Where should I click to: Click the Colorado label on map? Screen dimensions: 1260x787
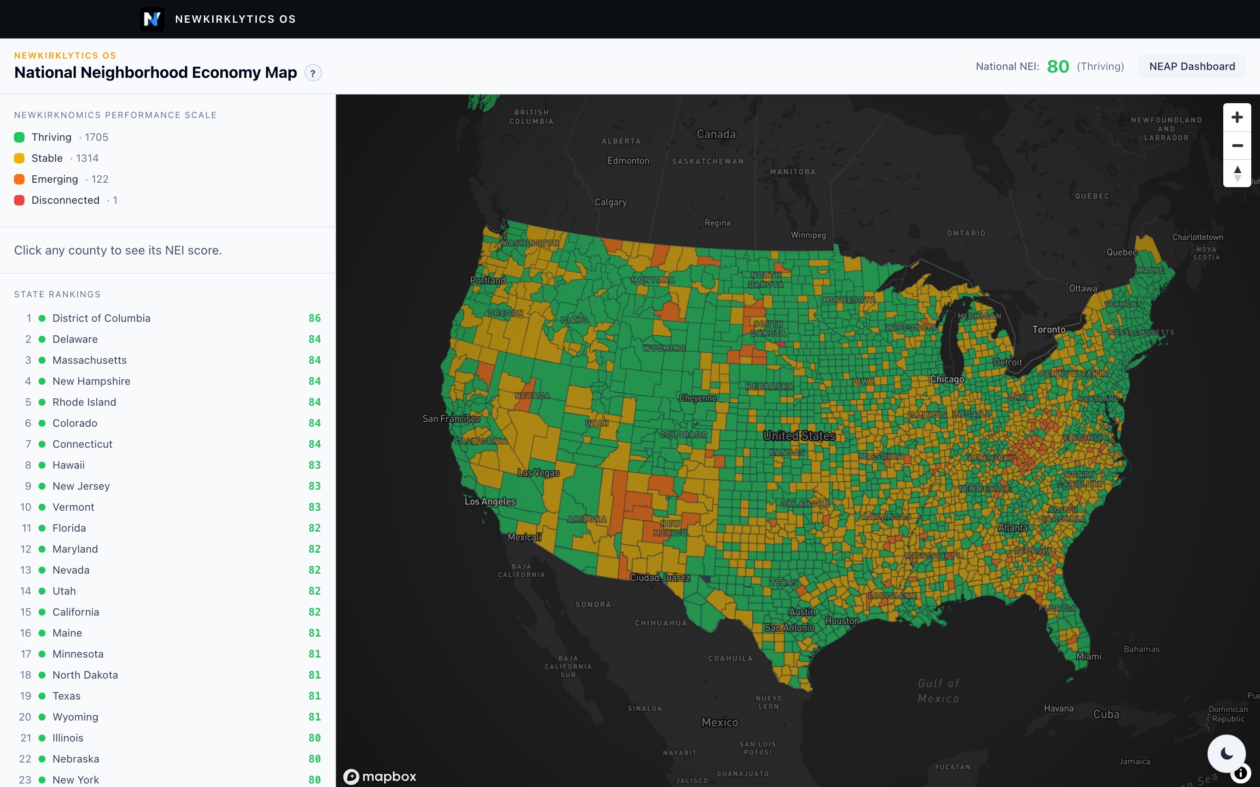coord(683,435)
